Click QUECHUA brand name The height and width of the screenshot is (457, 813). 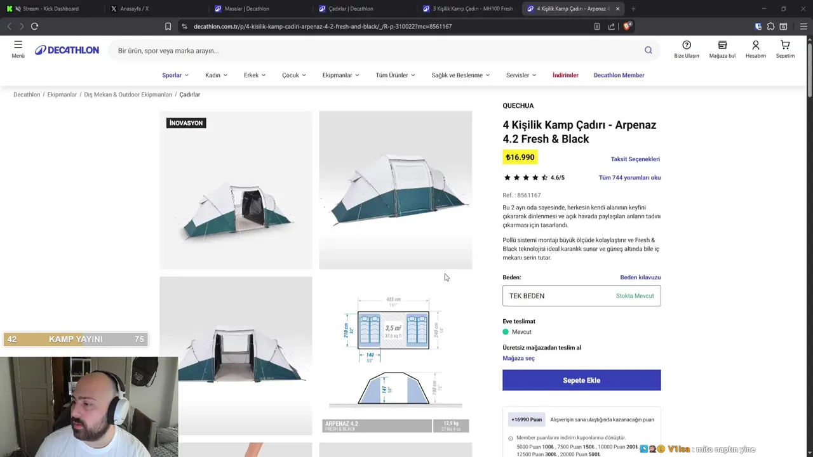click(x=518, y=106)
